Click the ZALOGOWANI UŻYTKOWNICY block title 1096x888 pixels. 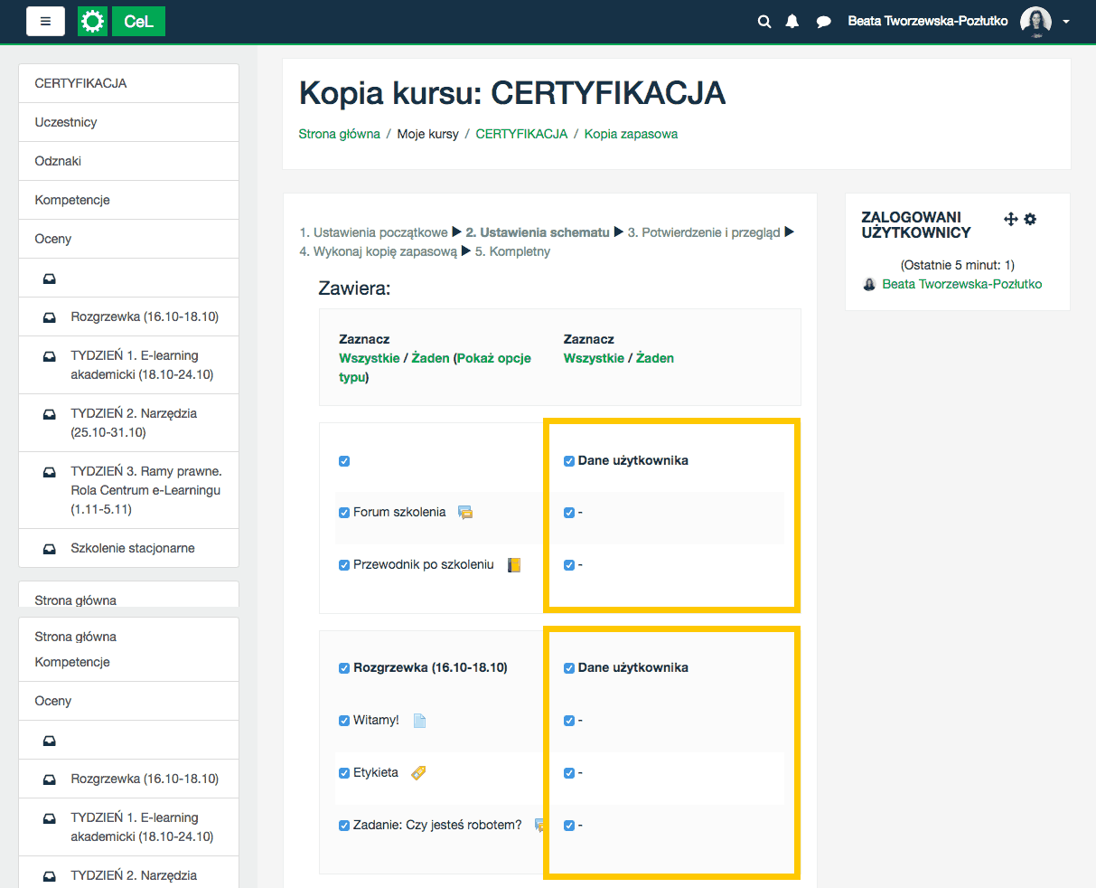click(x=916, y=225)
